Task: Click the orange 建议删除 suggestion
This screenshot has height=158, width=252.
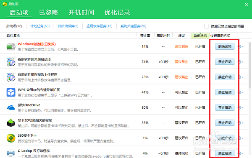Action: click(181, 46)
